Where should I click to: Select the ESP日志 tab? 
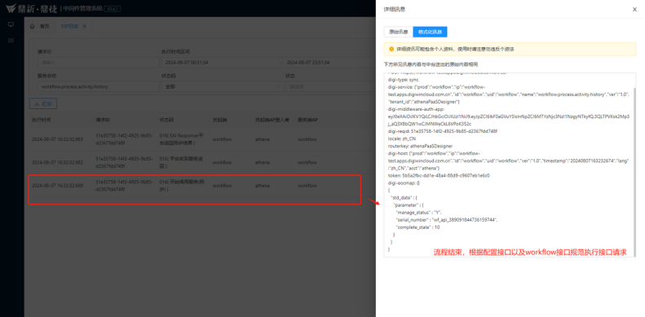[70, 26]
